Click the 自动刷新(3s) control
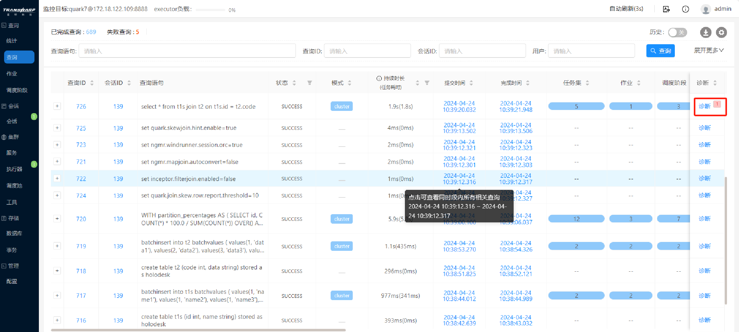739x332 pixels. pyautogui.click(x=626, y=9)
